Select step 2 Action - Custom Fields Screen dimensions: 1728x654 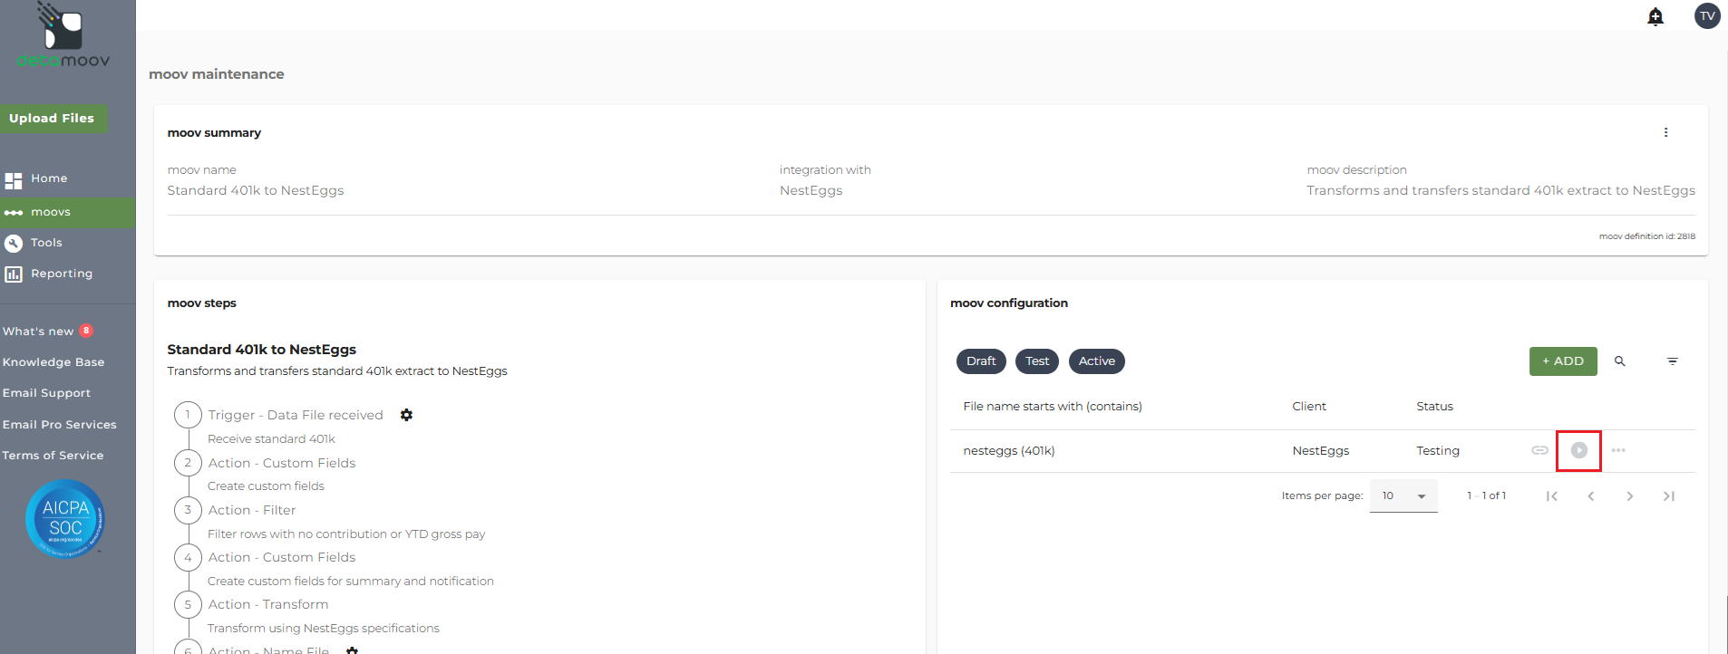pos(282,463)
